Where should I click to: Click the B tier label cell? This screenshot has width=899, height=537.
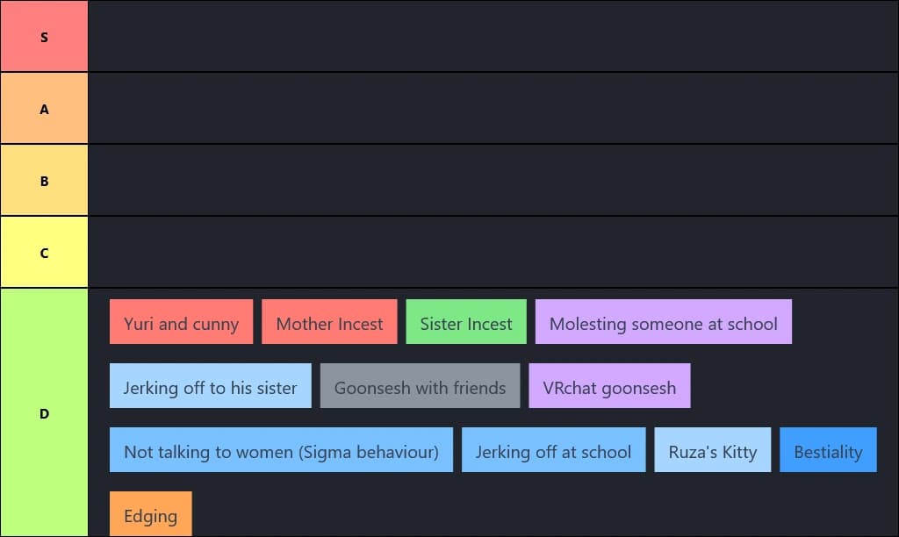(x=44, y=181)
